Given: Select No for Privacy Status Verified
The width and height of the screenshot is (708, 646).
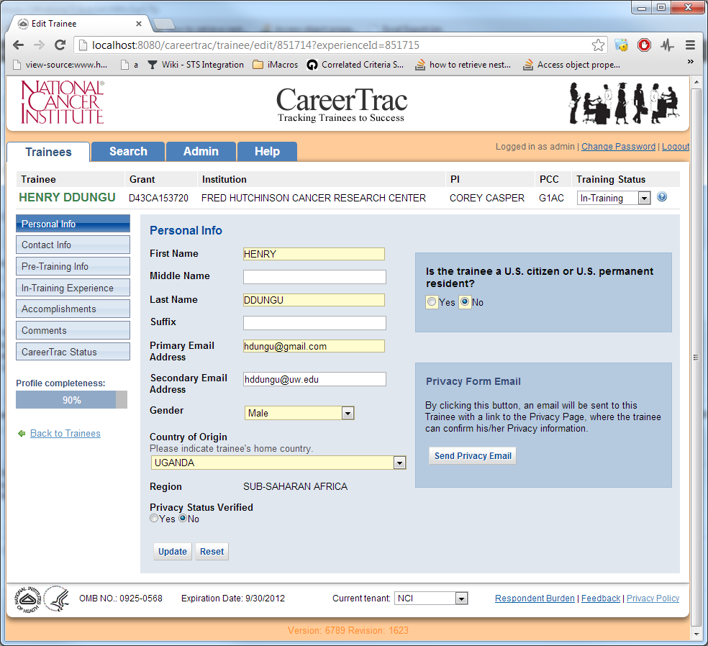Looking at the screenshot, I should click(183, 518).
